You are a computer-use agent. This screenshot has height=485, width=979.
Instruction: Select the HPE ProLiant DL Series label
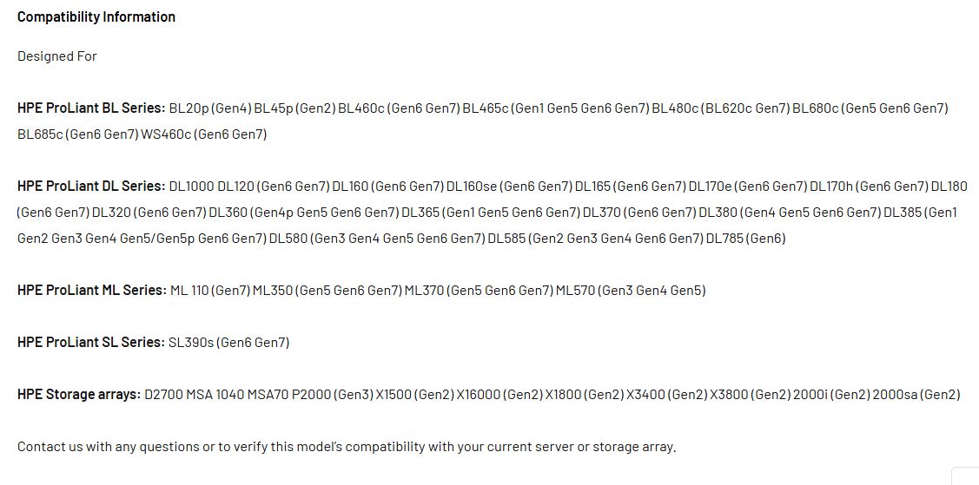pos(91,186)
